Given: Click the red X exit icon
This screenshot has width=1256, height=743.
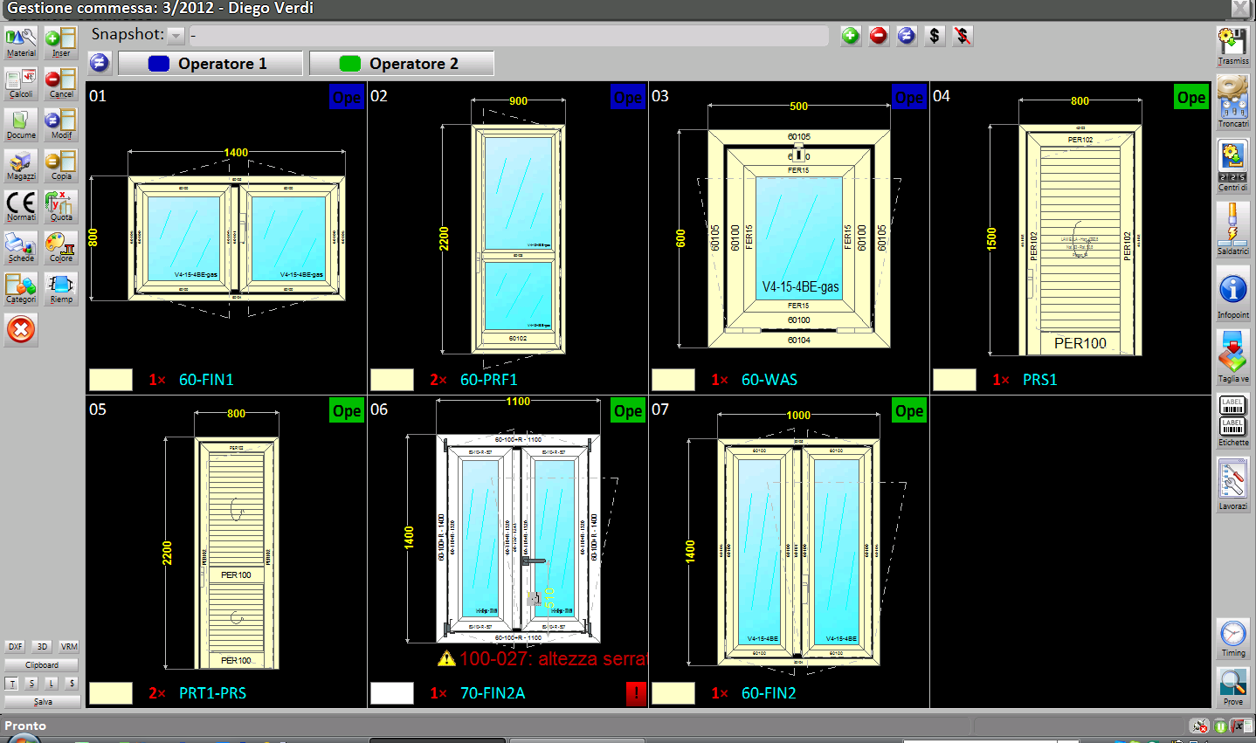Looking at the screenshot, I should point(21,330).
